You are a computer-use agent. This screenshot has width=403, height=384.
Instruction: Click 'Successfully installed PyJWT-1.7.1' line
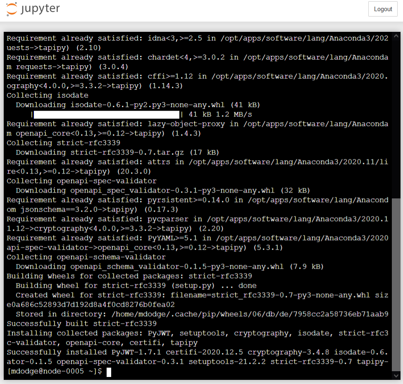[x=198, y=352]
